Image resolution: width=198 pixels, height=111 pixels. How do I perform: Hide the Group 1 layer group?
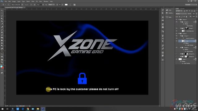coord(177,34)
